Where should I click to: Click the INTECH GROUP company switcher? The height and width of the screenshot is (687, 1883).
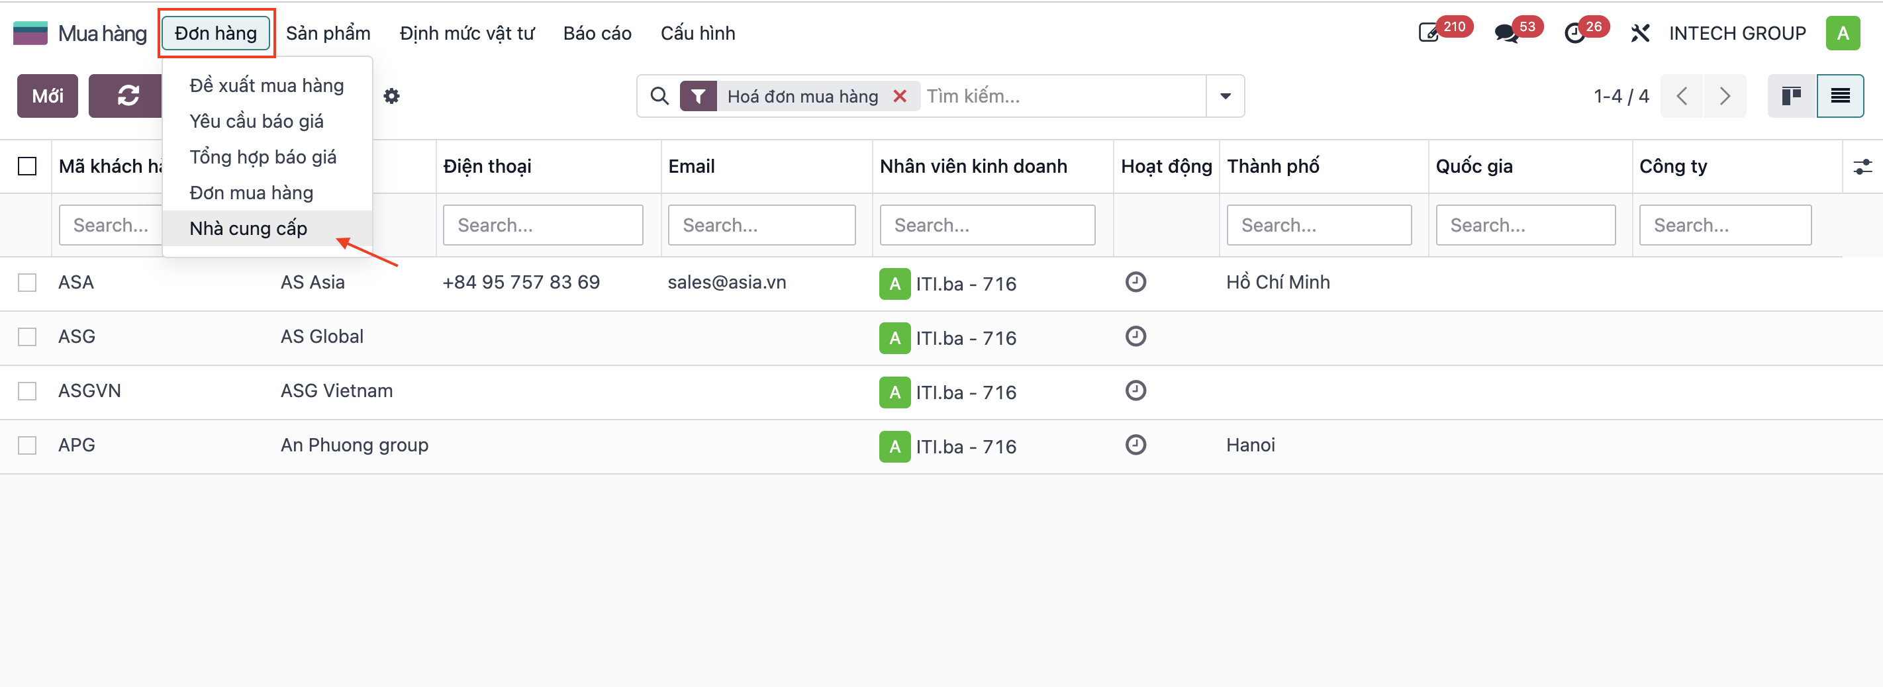1737,33
